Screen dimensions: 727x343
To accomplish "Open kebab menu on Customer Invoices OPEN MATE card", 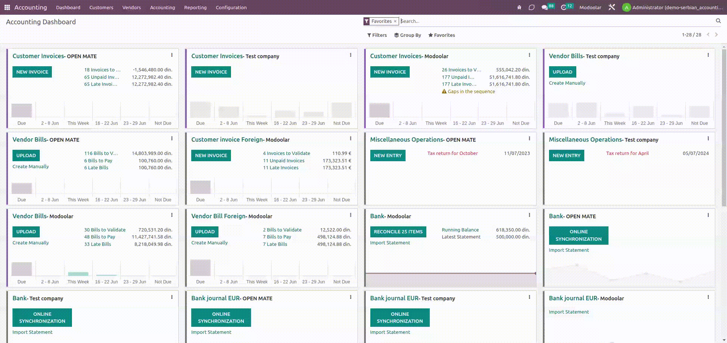I will pyautogui.click(x=172, y=55).
